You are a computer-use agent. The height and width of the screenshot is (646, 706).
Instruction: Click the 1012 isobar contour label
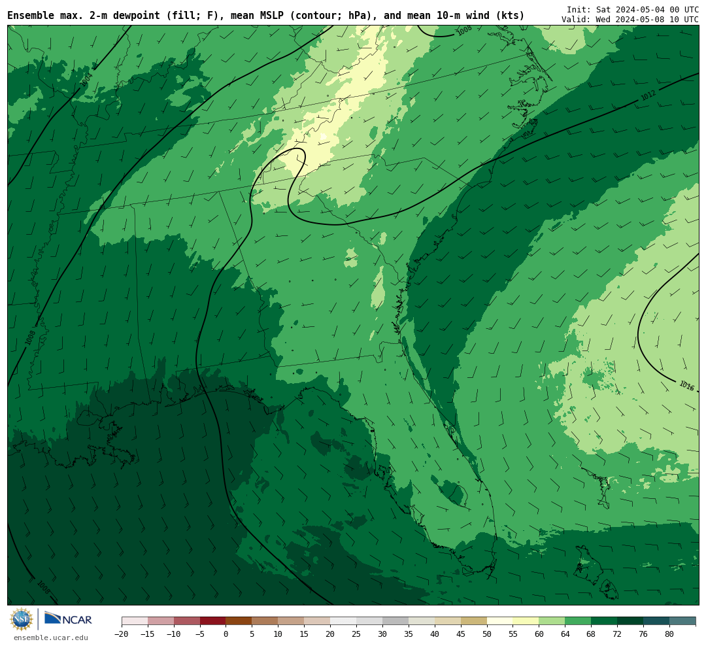click(648, 95)
